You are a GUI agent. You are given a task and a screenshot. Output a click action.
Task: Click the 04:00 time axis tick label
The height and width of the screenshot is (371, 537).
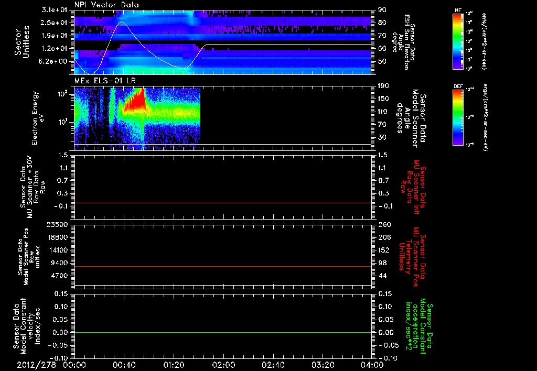click(x=372, y=365)
